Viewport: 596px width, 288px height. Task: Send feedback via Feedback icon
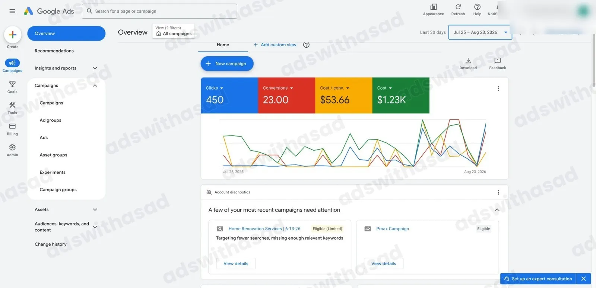[x=497, y=64]
